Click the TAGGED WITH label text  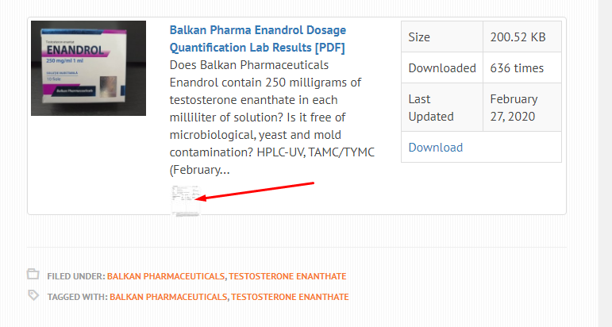tap(77, 297)
